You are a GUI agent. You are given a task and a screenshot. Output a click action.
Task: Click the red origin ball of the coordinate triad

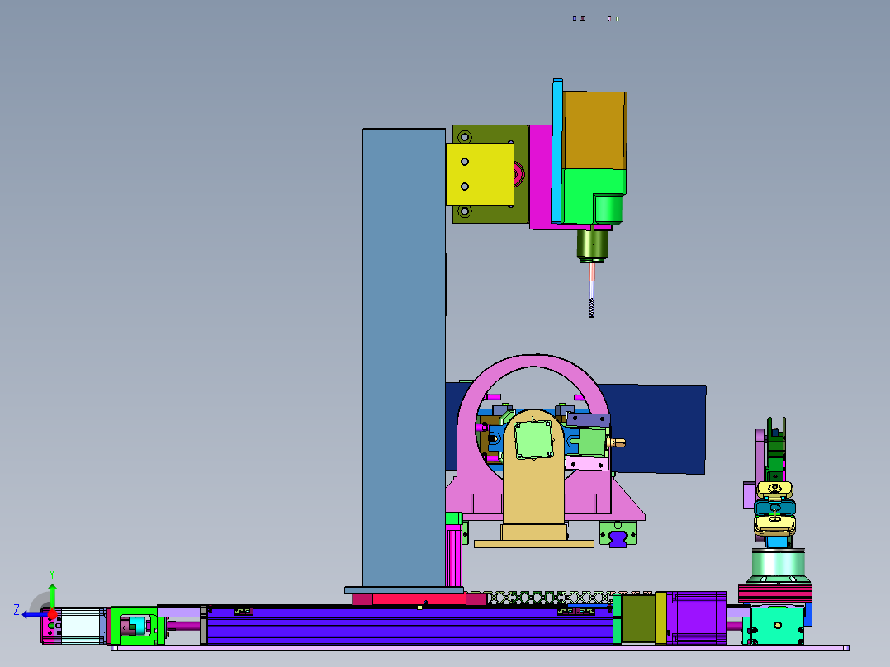[52, 614]
